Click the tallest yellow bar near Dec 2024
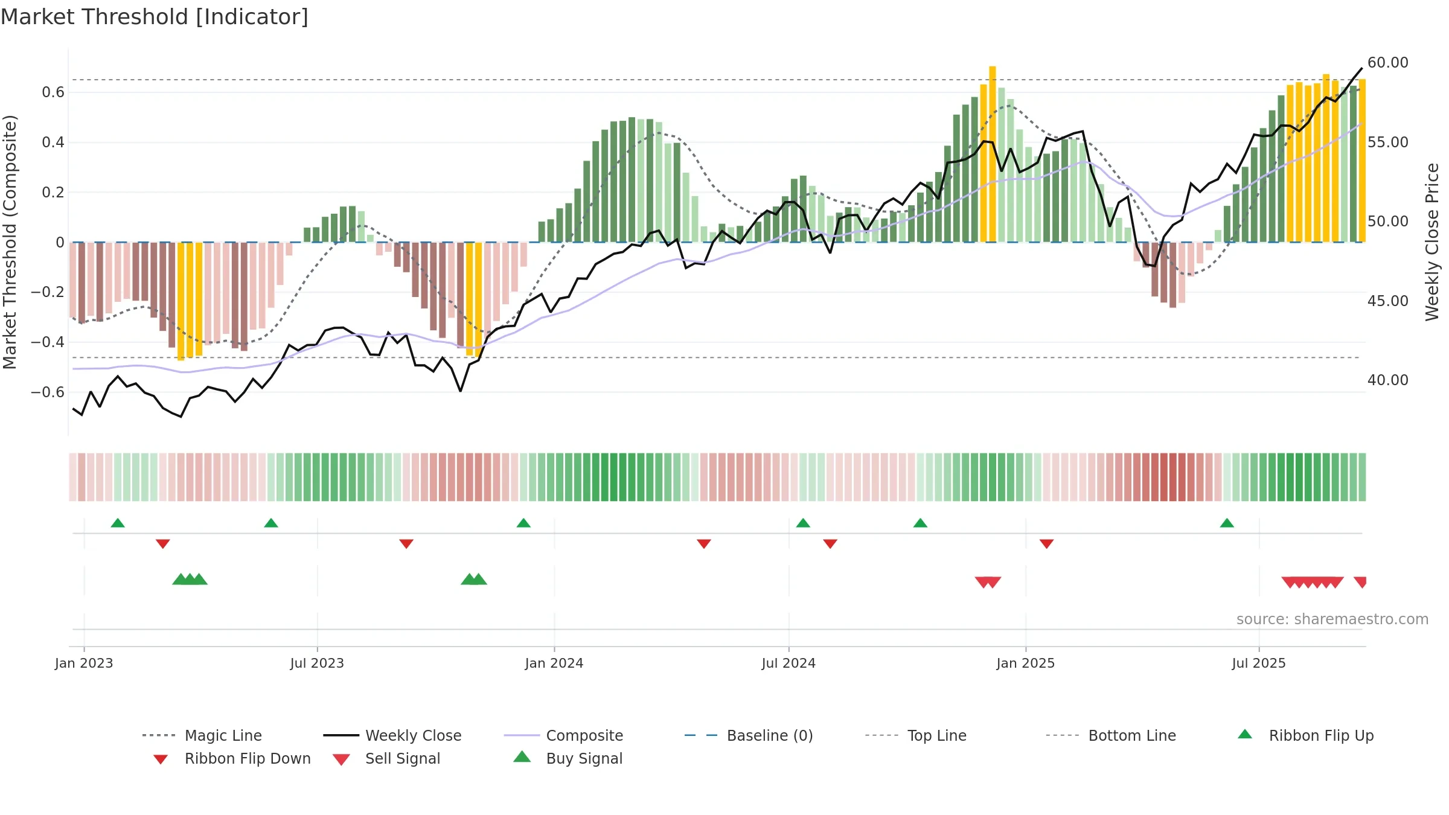Image resolution: width=1449 pixels, height=815 pixels. 992,154
